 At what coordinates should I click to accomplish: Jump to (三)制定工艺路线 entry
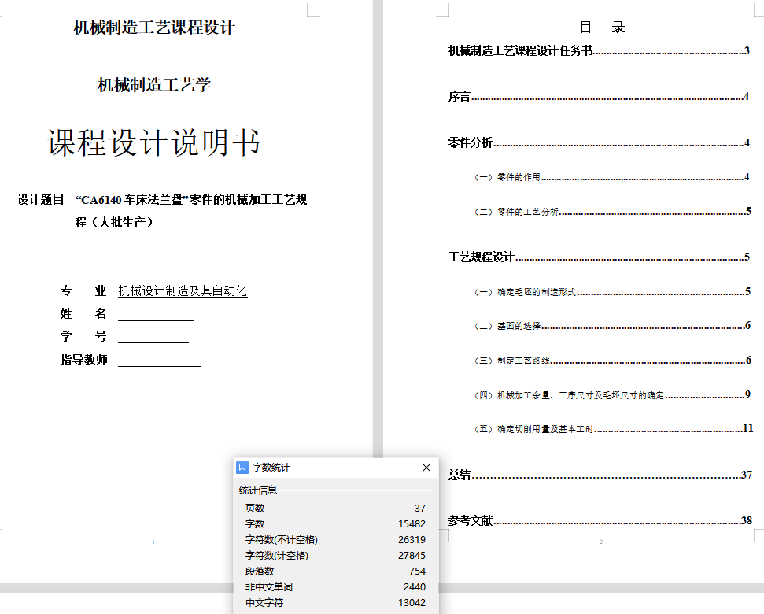coord(512,361)
